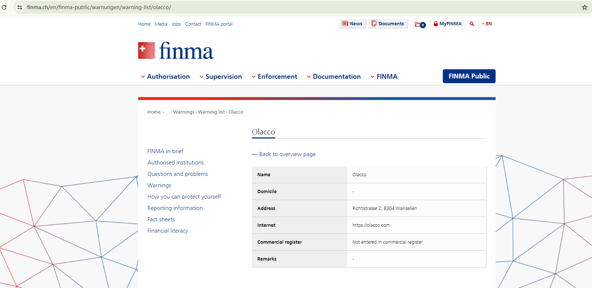Image resolution: width=592 pixels, height=288 pixels.
Task: Click the browser reload icon
Action: (x=4, y=7)
